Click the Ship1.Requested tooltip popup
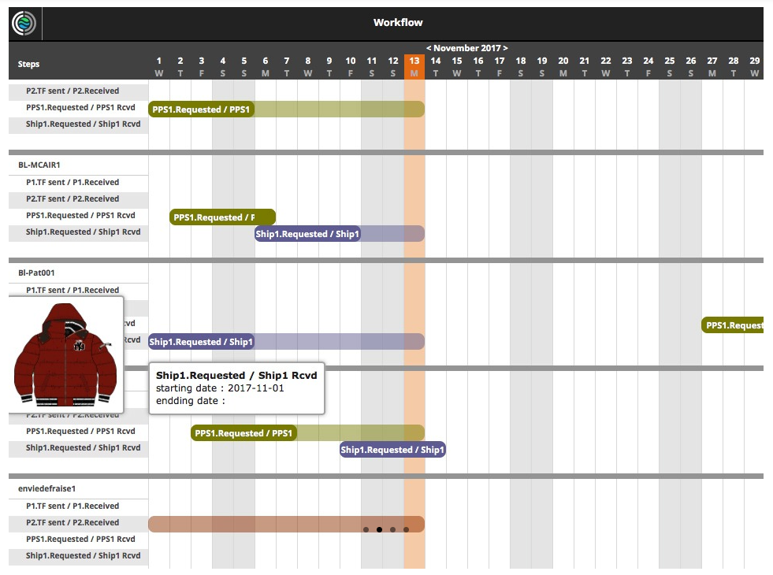The height and width of the screenshot is (575, 773). pos(235,388)
